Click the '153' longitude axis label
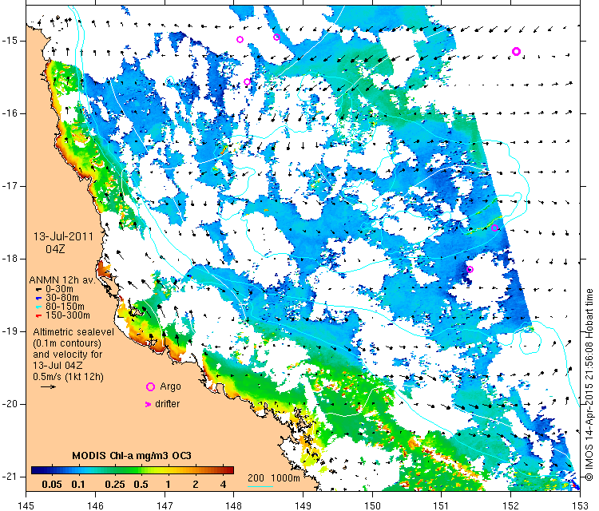The image size is (599, 511). 581,505
